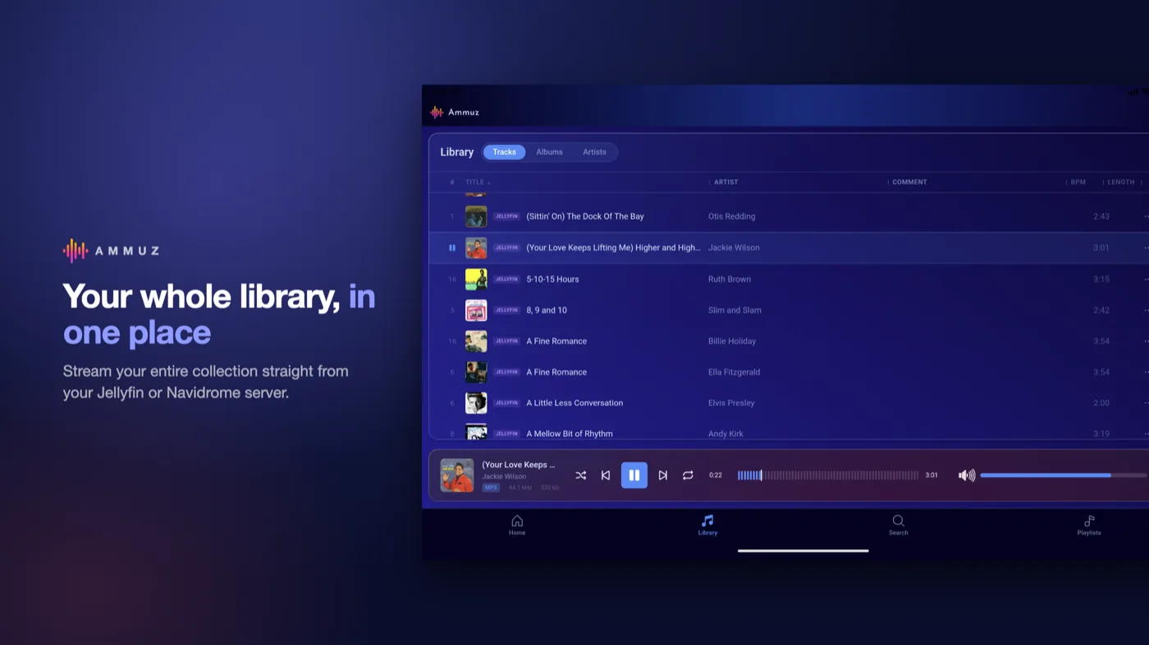Seek within the waveform progress bar
Image resolution: width=1149 pixels, height=645 pixels.
(x=827, y=475)
